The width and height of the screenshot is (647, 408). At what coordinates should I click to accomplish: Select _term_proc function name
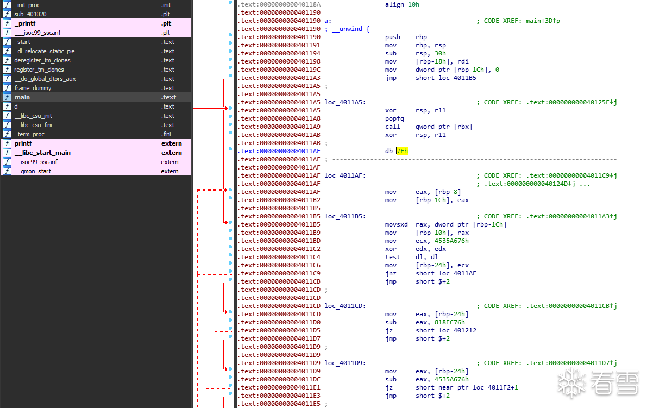click(29, 134)
